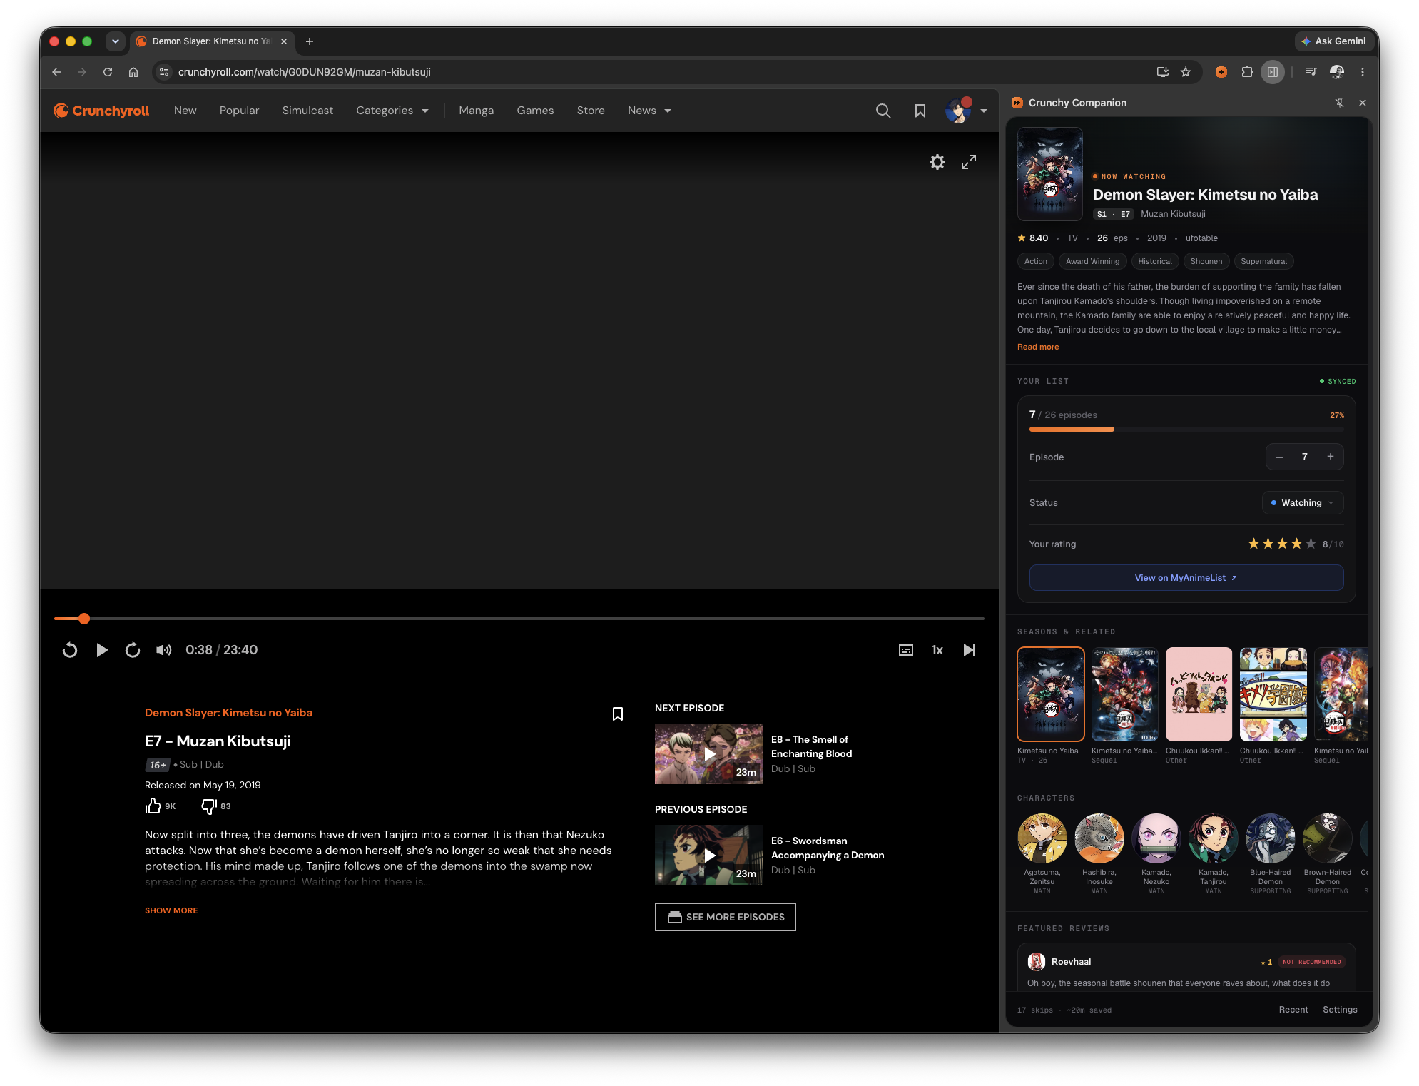Dislike the episode with thumbs down
The image size is (1419, 1086).
(208, 806)
